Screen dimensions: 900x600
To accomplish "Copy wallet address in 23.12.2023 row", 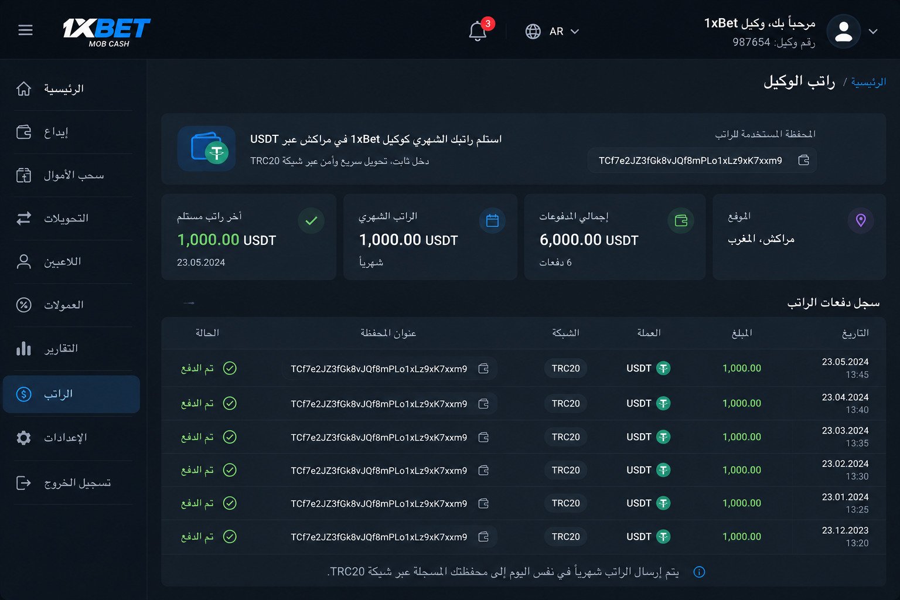I will (x=483, y=537).
